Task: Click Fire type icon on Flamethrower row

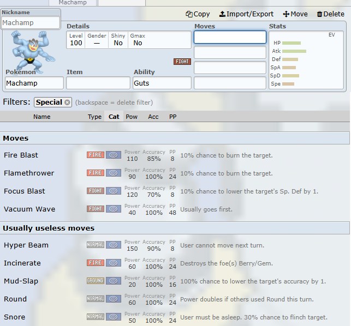Action: (96, 173)
